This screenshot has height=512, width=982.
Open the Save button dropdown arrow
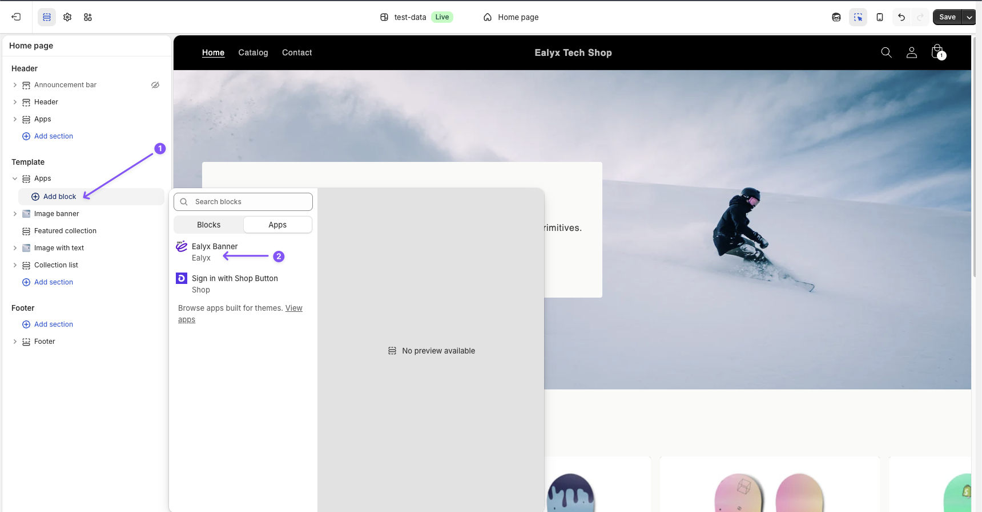pos(969,17)
